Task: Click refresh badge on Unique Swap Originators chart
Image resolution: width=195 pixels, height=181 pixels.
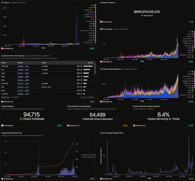Action: 191,102
